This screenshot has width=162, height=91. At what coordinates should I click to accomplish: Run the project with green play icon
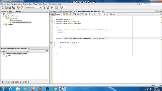52,7
